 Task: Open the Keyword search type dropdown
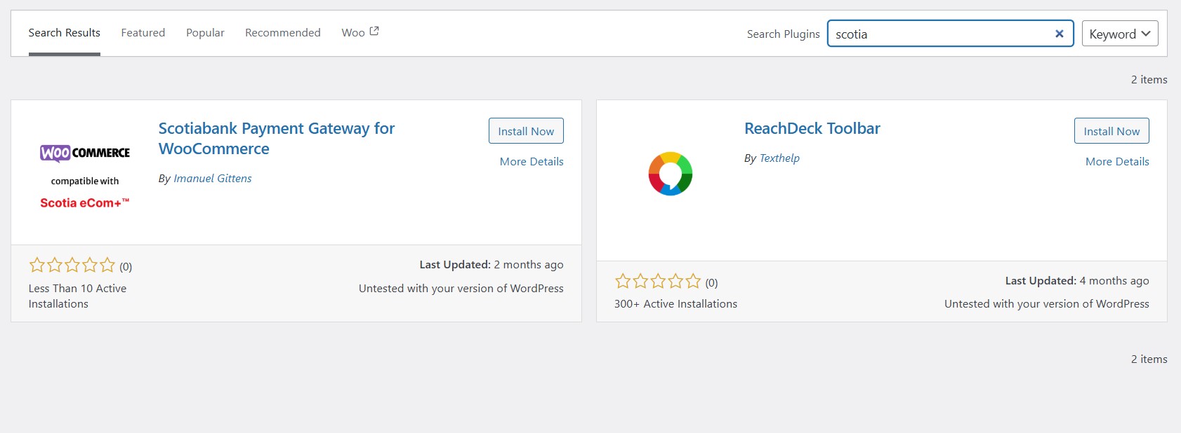pos(1120,34)
